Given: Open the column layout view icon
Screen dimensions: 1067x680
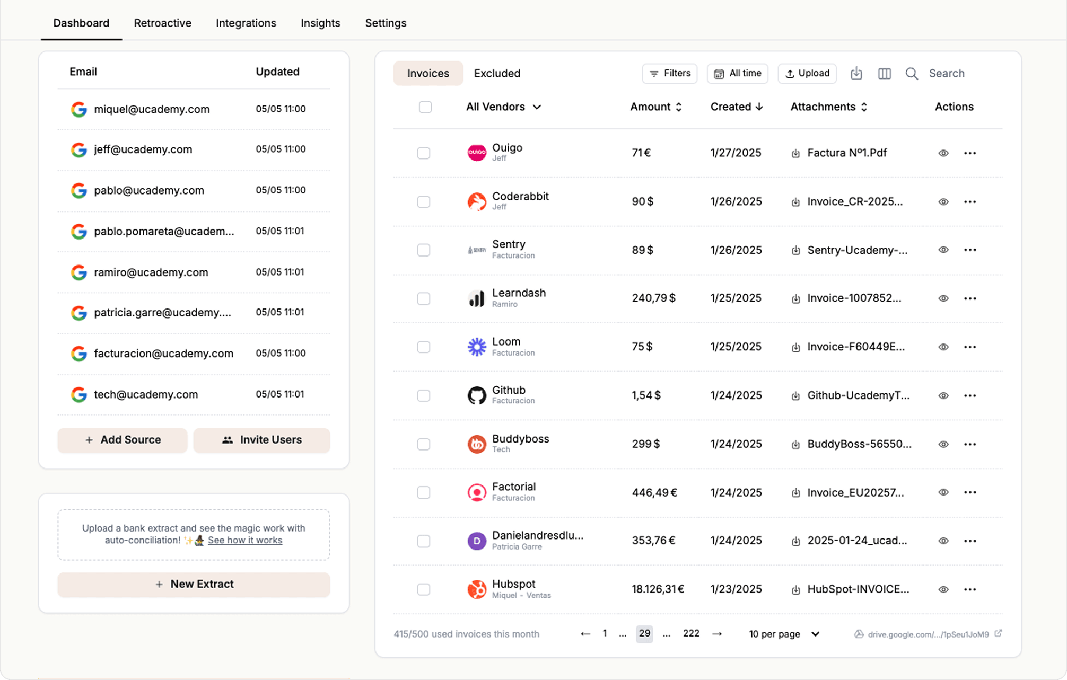Looking at the screenshot, I should click(x=884, y=74).
